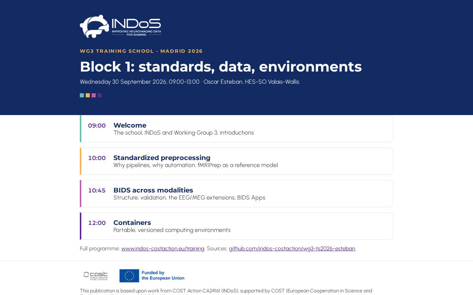Image resolution: width=473 pixels, height=295 pixels.
Task: Select the "Containers" session title
Action: (x=132, y=223)
